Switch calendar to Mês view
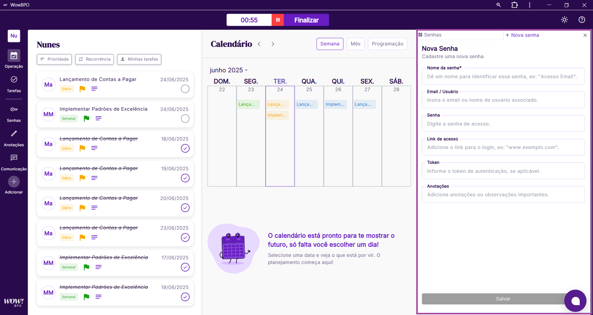 tap(355, 44)
